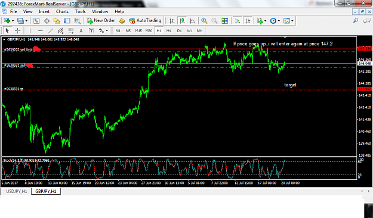Image resolution: width=373 pixels, height=218 pixels.
Task: Open the File menu
Action: [x=13, y=12]
